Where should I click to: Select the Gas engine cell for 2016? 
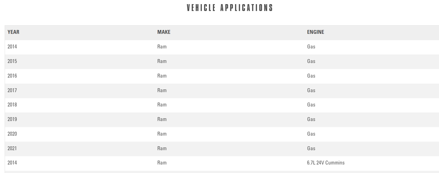pos(311,76)
